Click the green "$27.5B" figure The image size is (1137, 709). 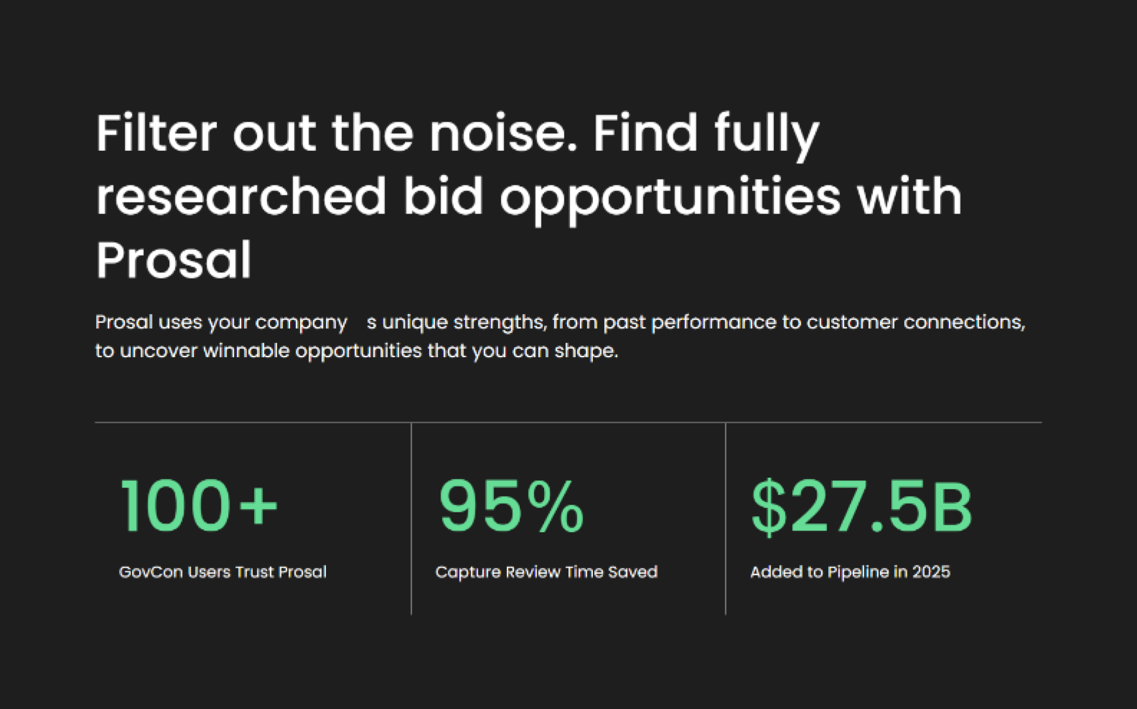click(x=861, y=507)
